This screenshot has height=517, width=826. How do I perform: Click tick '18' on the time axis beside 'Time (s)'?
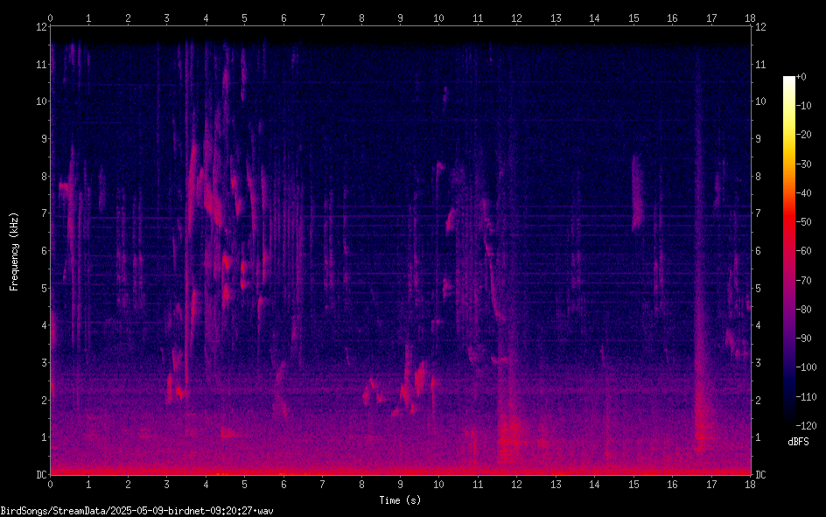(750, 485)
